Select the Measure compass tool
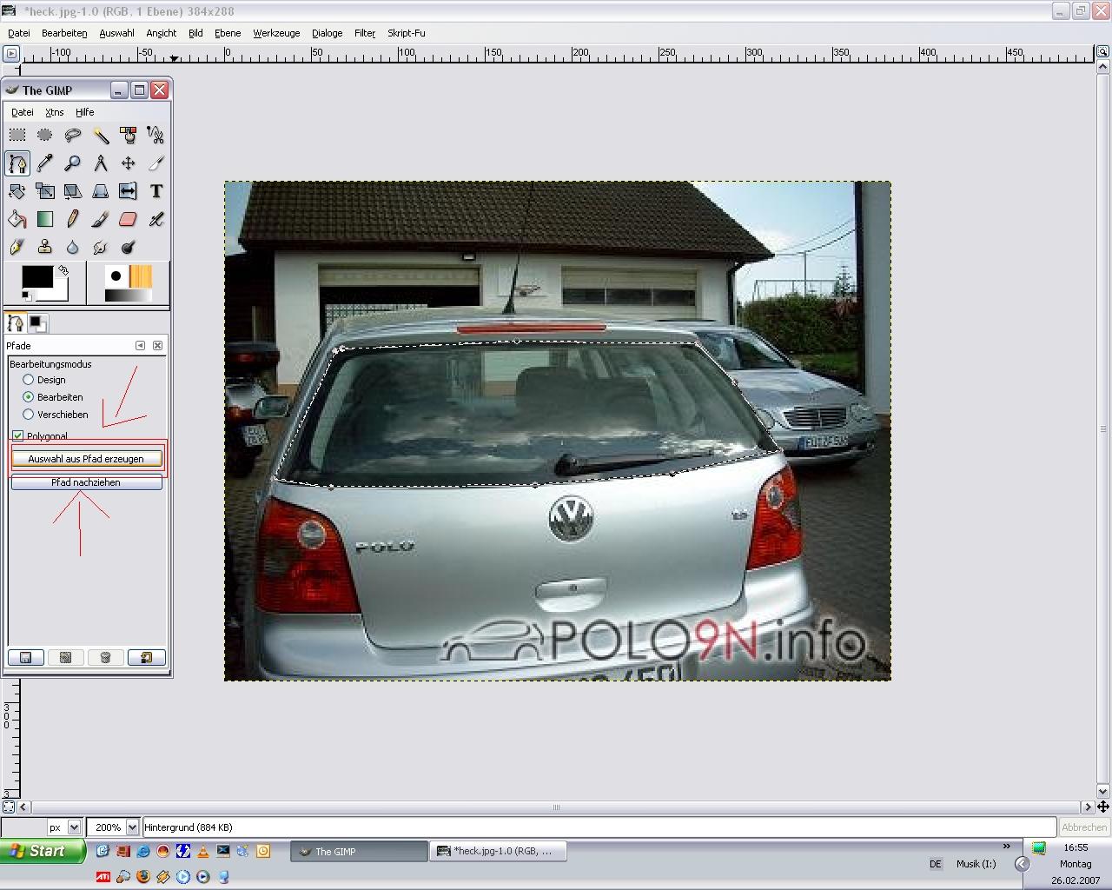This screenshot has width=1112, height=890. pos(101,163)
